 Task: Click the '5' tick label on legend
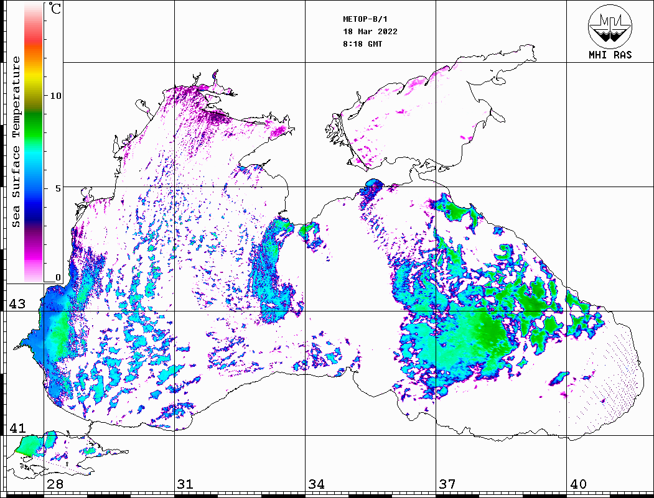(x=58, y=188)
